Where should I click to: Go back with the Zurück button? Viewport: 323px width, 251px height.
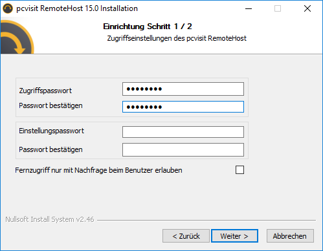(x=186, y=236)
